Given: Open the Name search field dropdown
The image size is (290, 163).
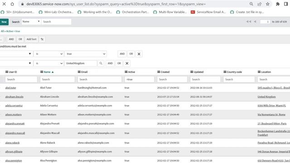Looking at the screenshot, I should [31, 22].
